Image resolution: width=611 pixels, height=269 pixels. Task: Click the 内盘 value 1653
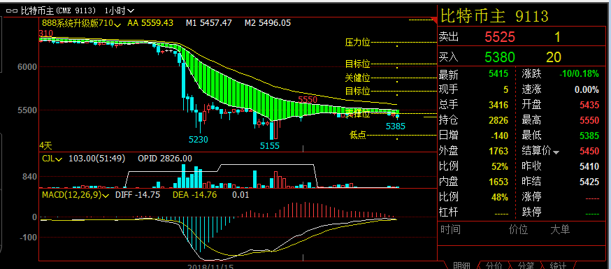tap(499, 182)
